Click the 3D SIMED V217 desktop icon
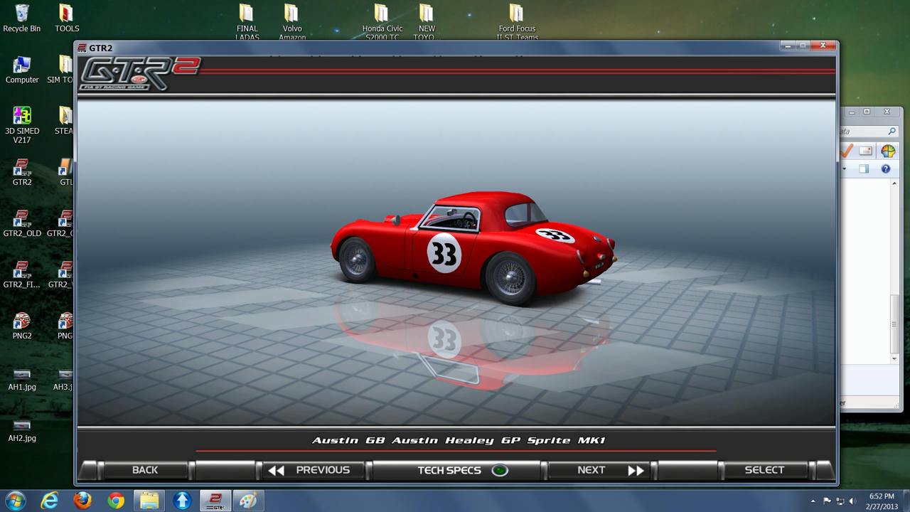The image size is (910, 512). (x=22, y=125)
